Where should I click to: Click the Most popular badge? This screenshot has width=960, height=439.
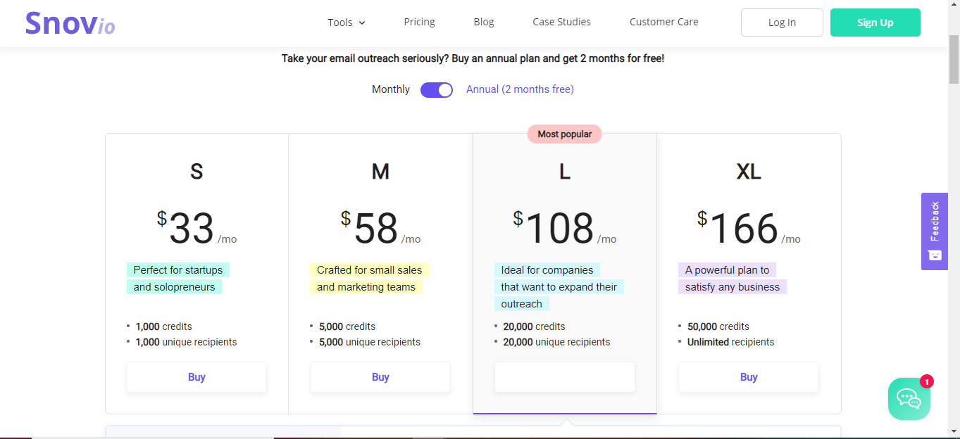(x=564, y=134)
